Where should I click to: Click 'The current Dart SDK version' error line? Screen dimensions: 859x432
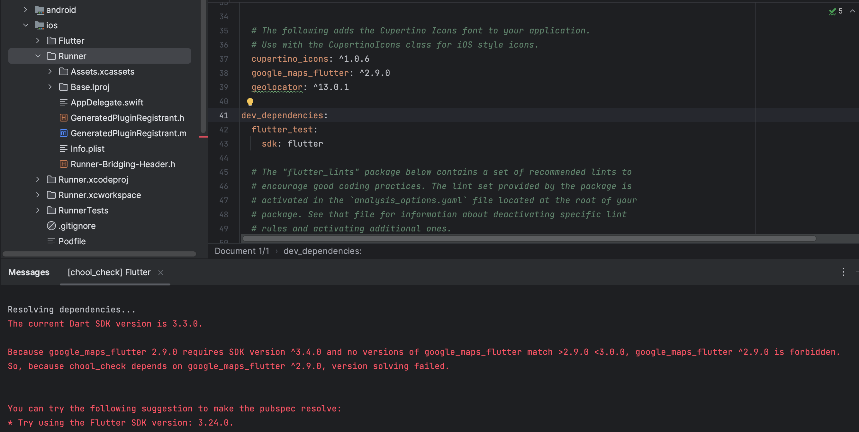pos(105,324)
